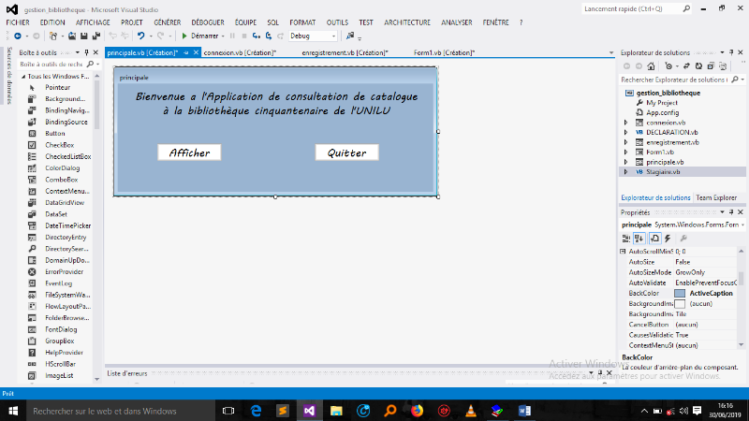The image size is (749, 421).
Task: Select the DateTimePicker control in toolbox
Action: pos(67,225)
